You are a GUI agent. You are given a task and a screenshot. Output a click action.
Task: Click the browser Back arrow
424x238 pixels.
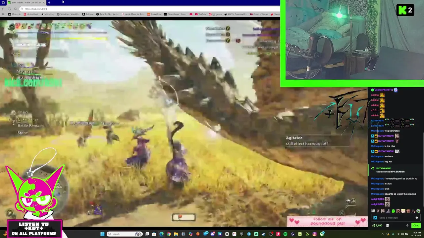(3, 9)
